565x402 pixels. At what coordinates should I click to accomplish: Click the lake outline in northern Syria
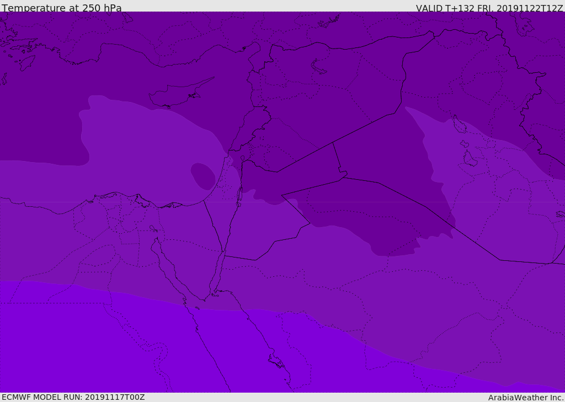coord(318,67)
